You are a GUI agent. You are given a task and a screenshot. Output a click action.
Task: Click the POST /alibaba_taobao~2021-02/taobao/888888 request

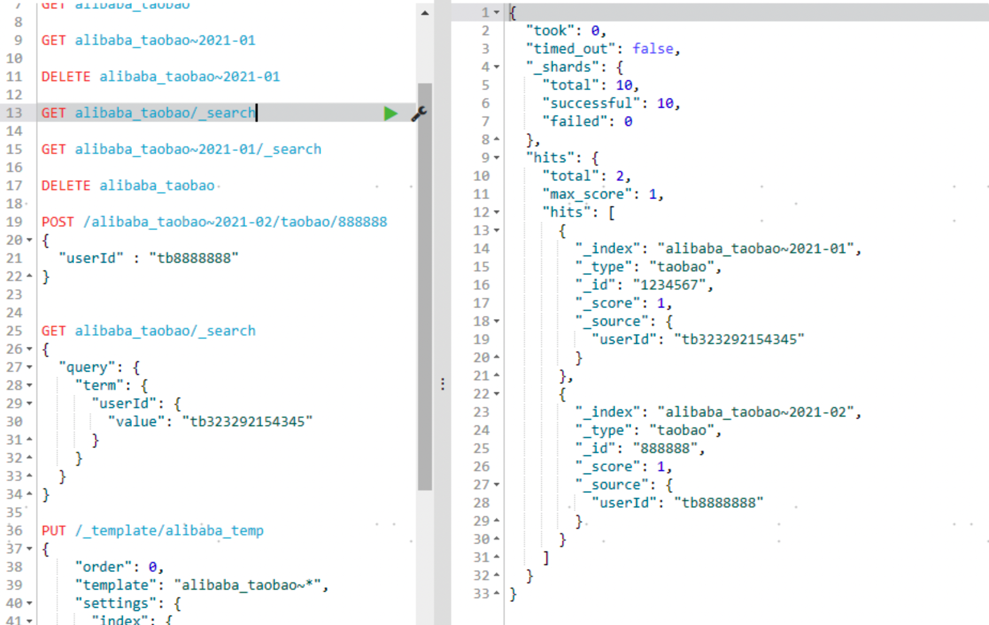click(214, 222)
